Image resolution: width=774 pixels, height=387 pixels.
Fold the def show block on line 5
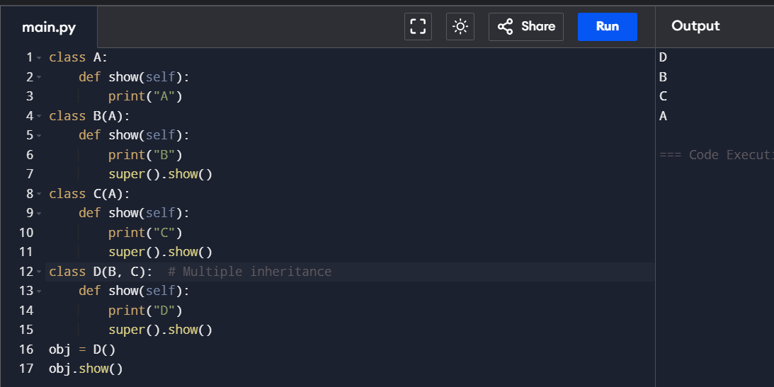point(39,136)
